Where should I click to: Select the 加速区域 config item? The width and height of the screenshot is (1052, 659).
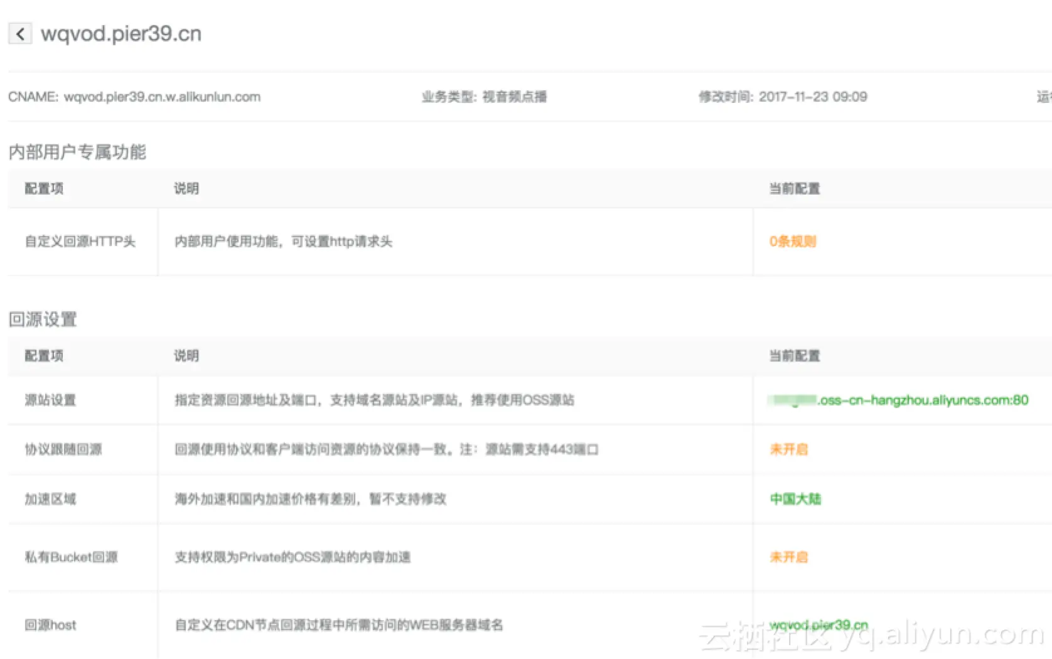point(50,499)
